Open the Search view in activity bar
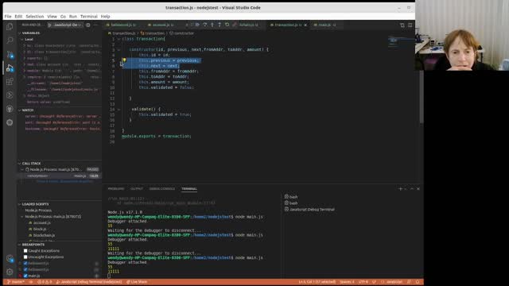This screenshot has width=509, height=286. (x=10, y=41)
